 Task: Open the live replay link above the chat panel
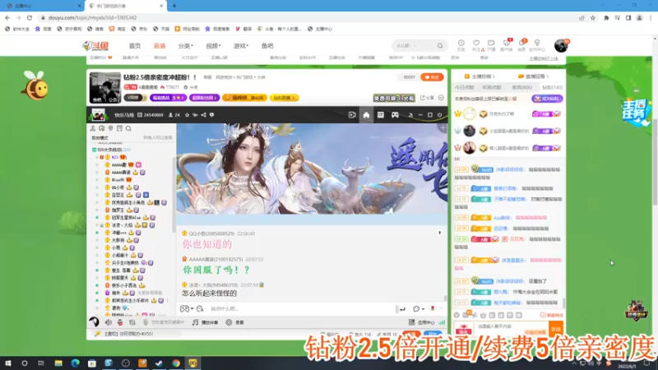[533, 76]
